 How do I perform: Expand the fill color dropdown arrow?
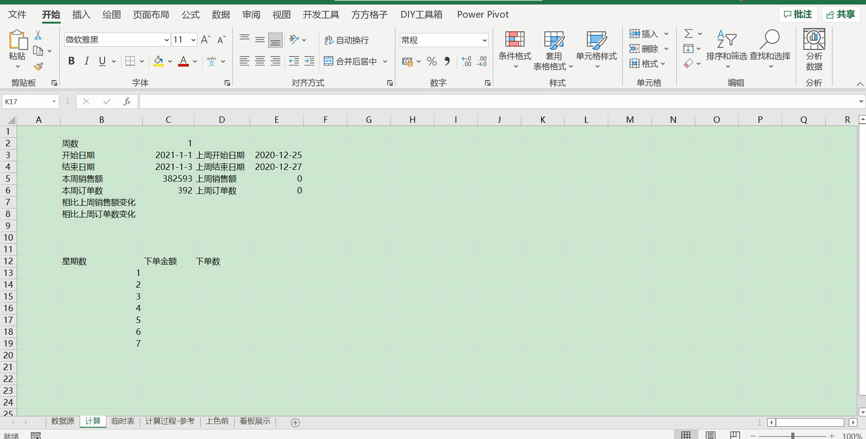[169, 61]
